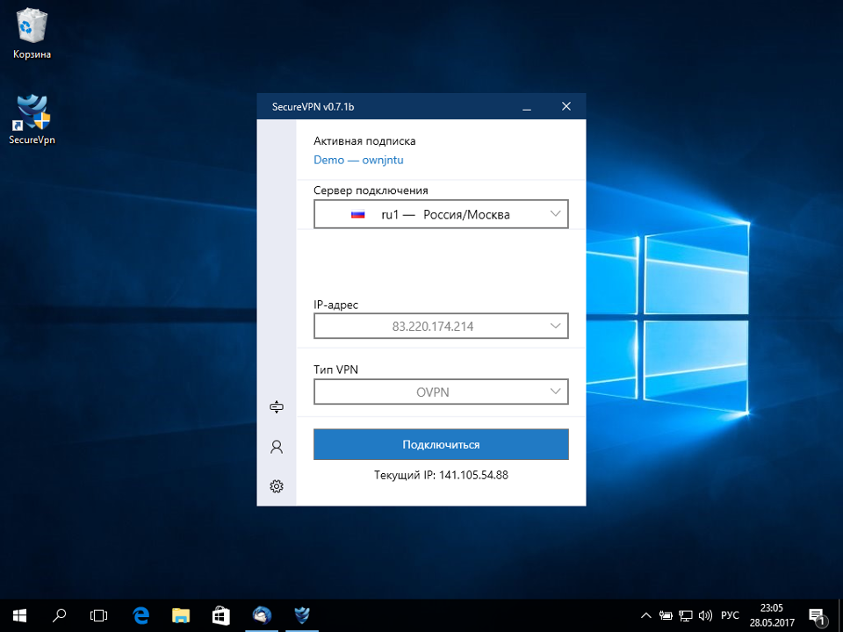Select the Russian flag icon in server field
843x632 pixels.
click(x=358, y=214)
